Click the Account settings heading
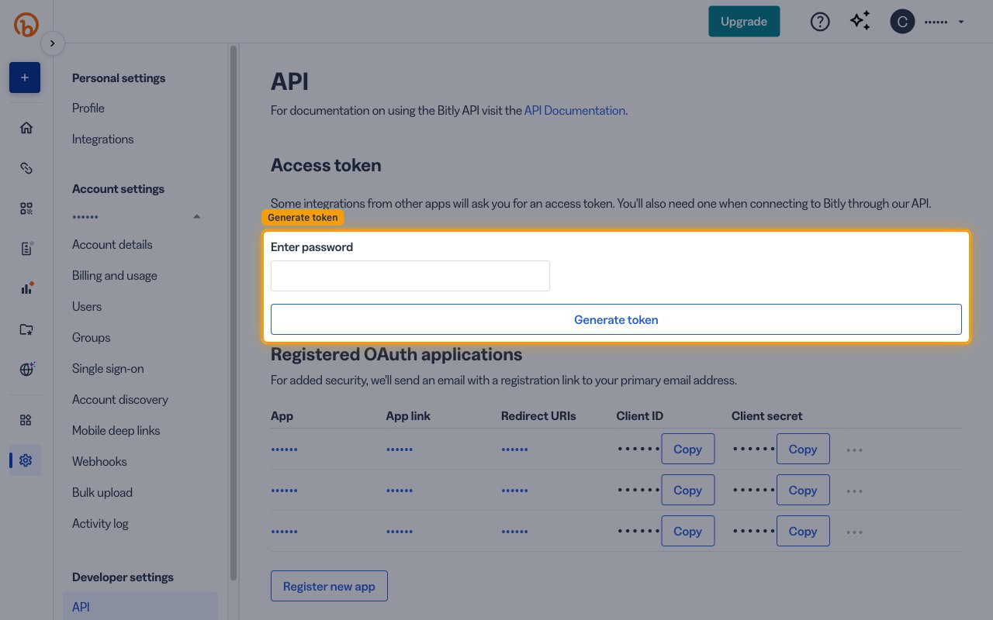The height and width of the screenshot is (620, 993). pos(118,188)
